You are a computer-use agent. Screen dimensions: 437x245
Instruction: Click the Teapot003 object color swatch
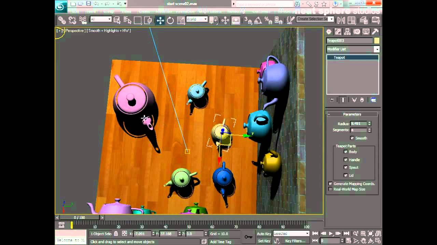377,41
